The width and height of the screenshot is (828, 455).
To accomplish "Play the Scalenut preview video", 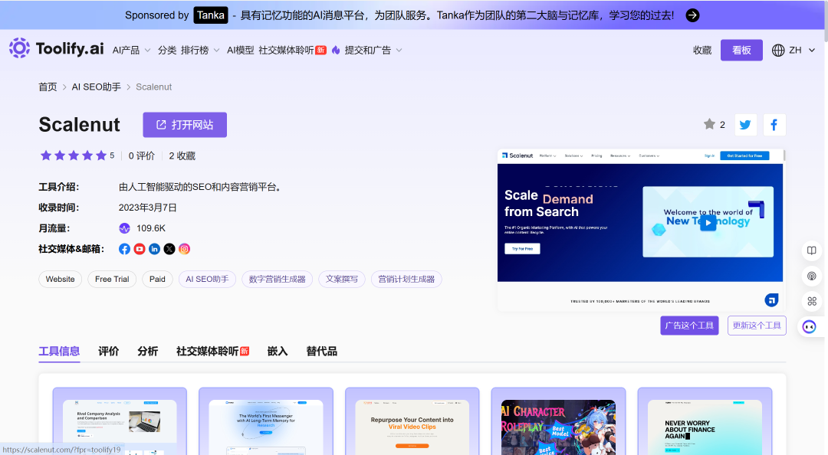I will (x=708, y=222).
